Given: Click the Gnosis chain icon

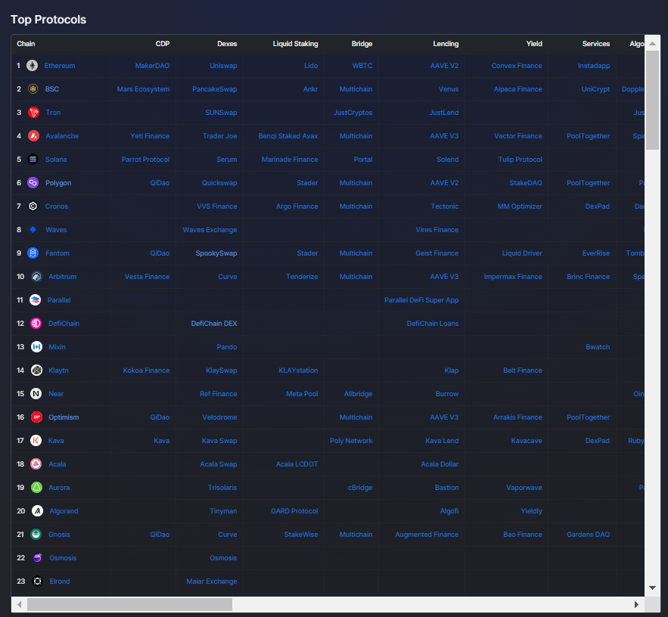Looking at the screenshot, I should [x=36, y=535].
